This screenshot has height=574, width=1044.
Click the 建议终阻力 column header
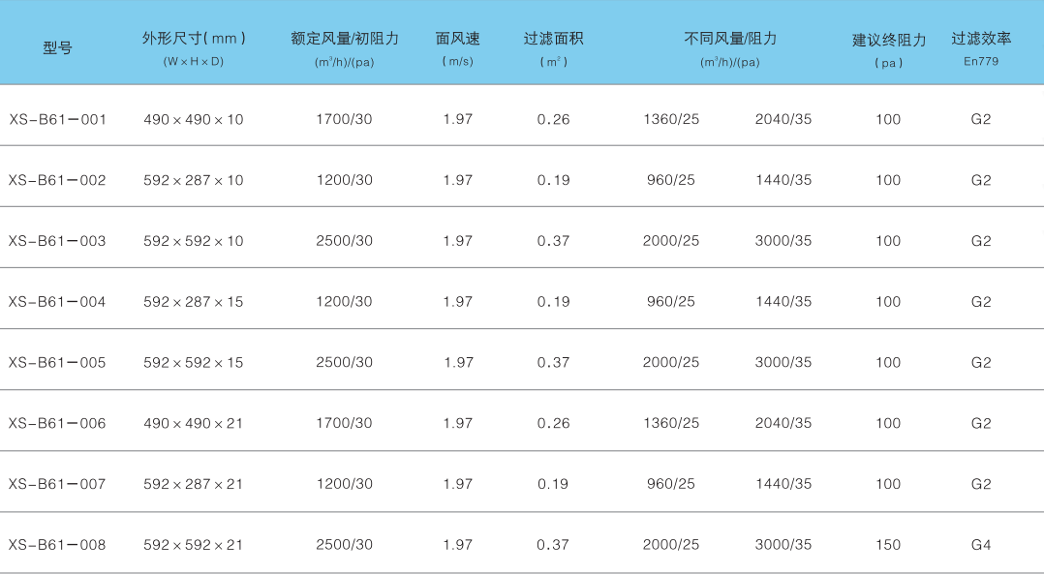[888, 41]
